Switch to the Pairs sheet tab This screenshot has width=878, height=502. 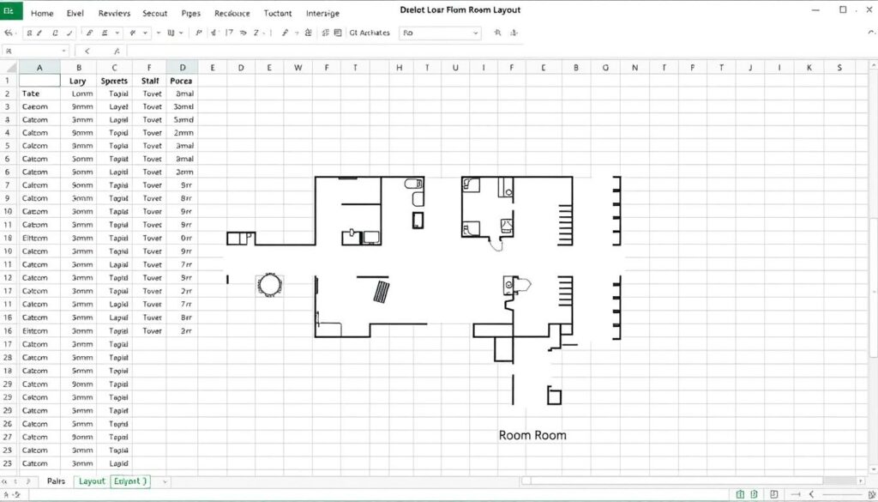click(56, 481)
